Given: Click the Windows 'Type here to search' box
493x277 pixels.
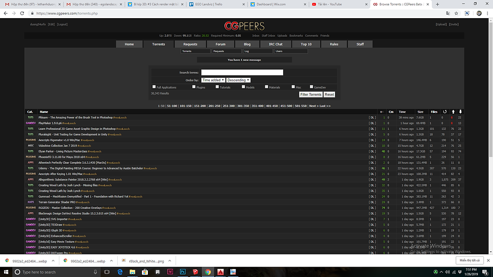Looking at the screenshot, I should (56, 272).
